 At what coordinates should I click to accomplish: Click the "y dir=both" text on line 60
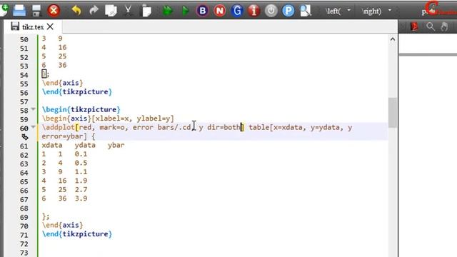(219, 127)
